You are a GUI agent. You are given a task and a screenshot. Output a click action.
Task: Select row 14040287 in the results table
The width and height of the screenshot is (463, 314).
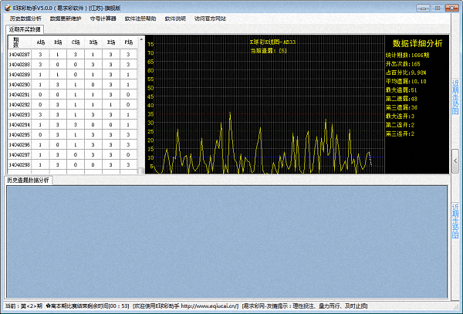coord(73,54)
